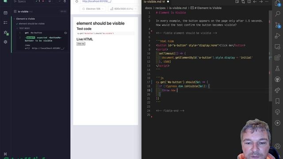Viewport: 283px width, 159px height.
Task: Click the cy.get('#a-button') code line 17
Action: click(x=182, y=82)
